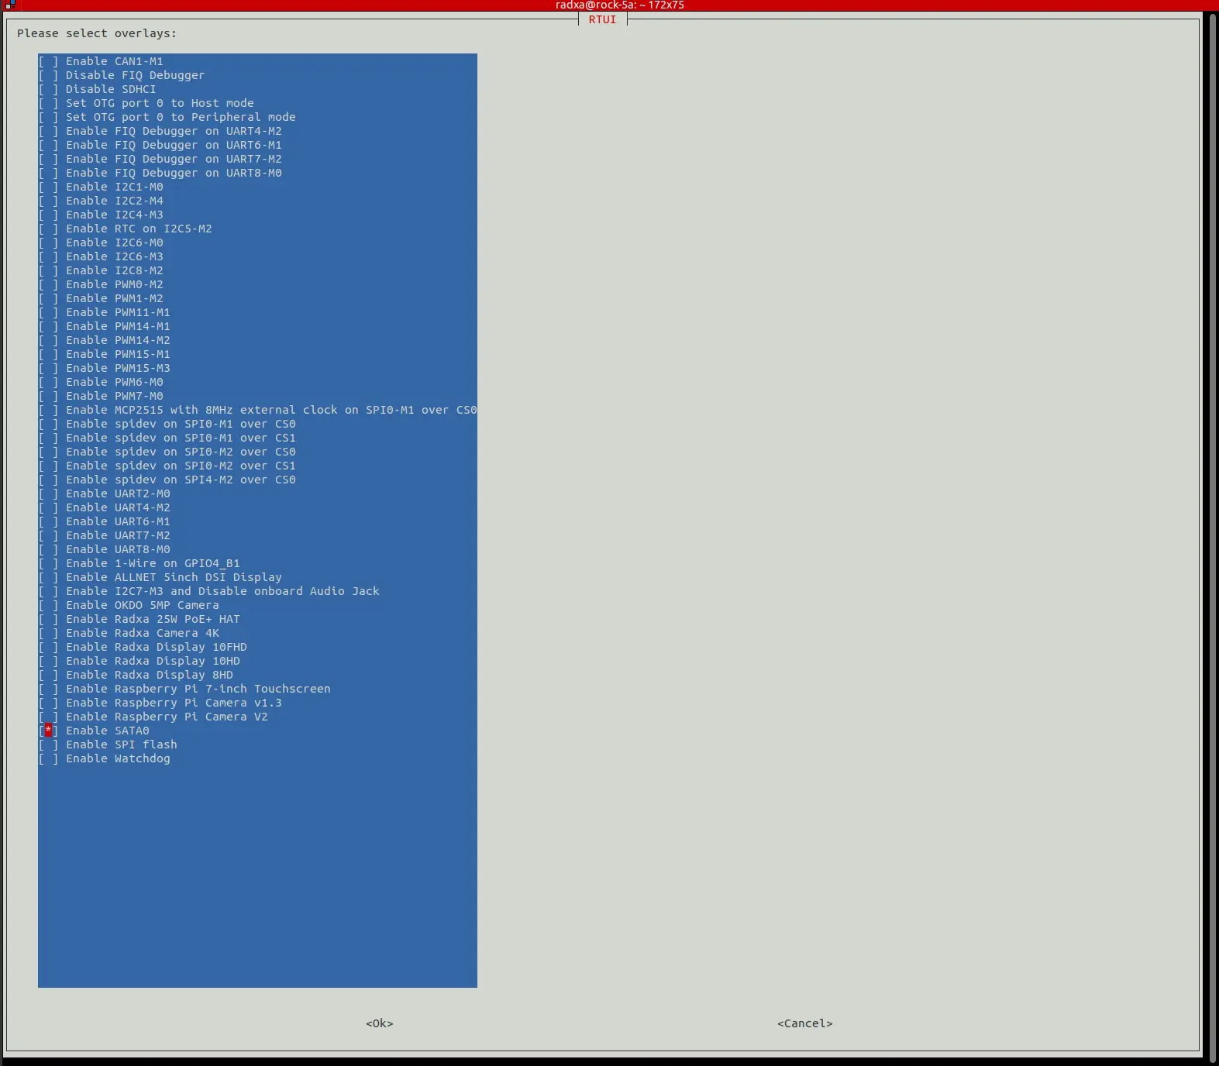Enable spidev on SPI0-M2 over CS0
This screenshot has height=1066, width=1219.
tap(48, 452)
